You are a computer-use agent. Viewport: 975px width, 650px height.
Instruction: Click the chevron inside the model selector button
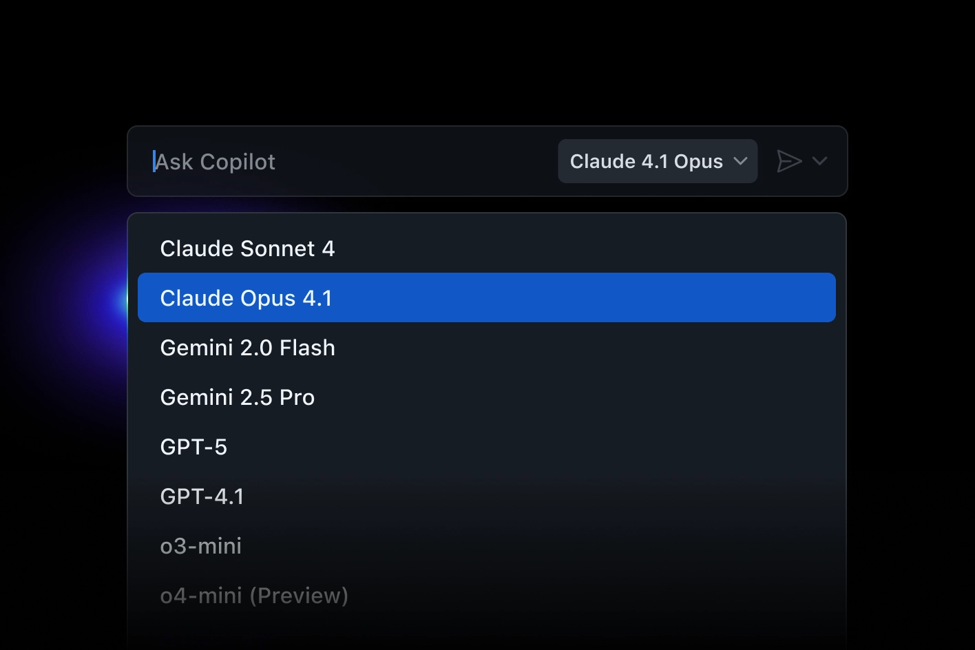(741, 161)
